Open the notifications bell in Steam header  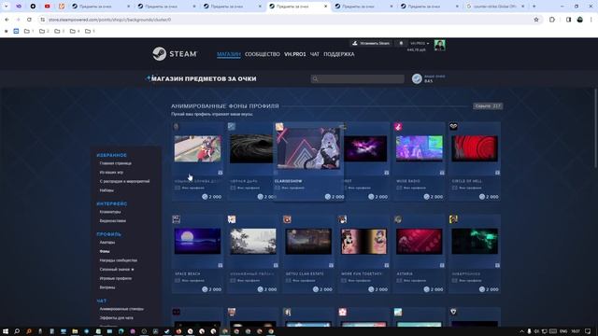click(401, 44)
